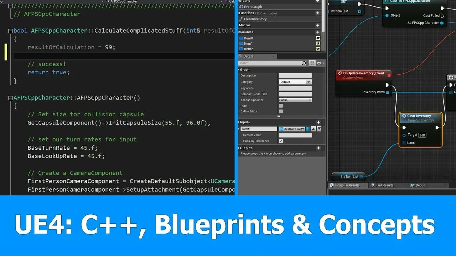Click Clear Inventory exec input pin
This screenshot has height=256, width=456.
point(404,127)
